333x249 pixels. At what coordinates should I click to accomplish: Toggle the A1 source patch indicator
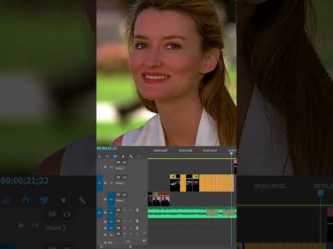click(99, 213)
